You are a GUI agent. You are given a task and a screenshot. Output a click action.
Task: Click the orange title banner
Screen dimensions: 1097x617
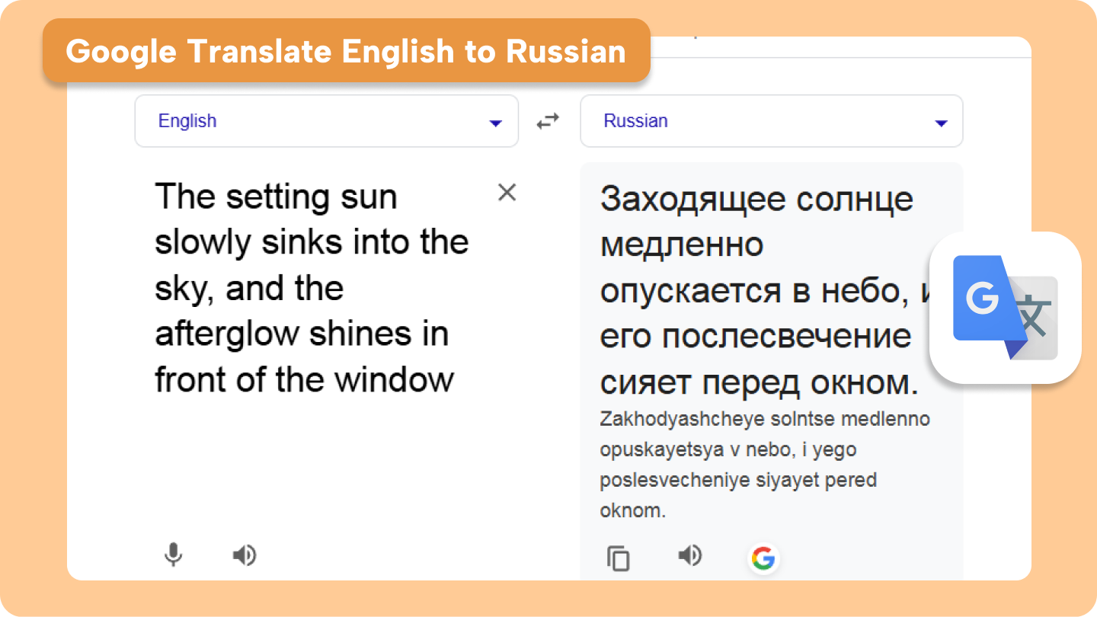(347, 50)
